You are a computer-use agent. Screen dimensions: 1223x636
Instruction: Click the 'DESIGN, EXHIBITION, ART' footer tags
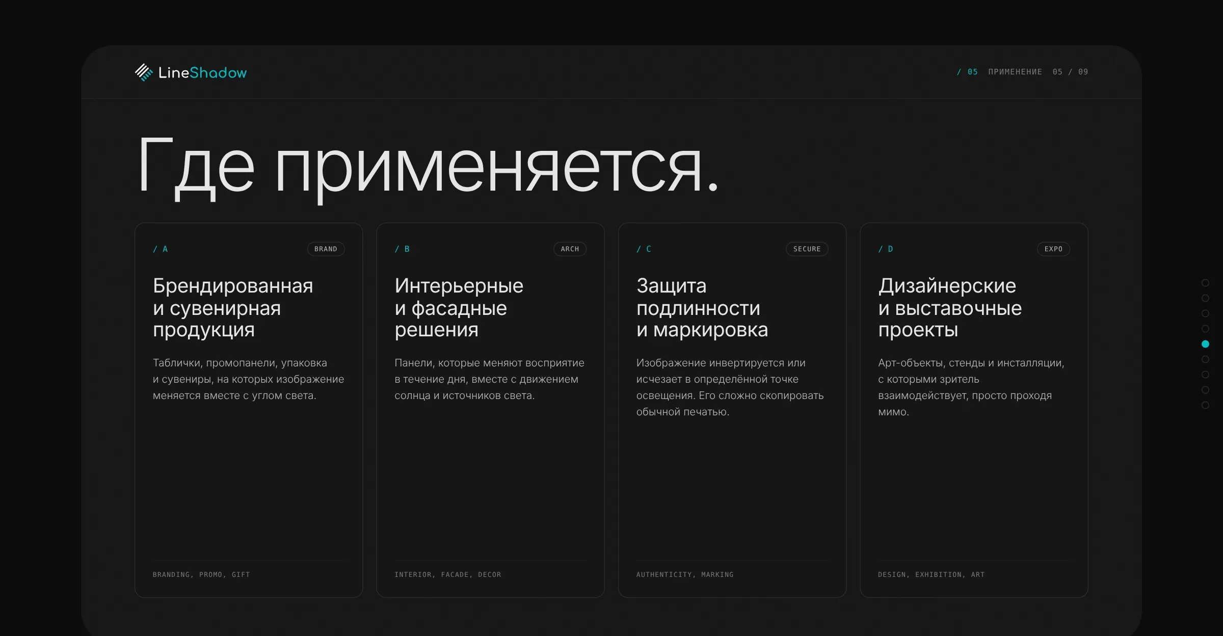click(x=931, y=574)
